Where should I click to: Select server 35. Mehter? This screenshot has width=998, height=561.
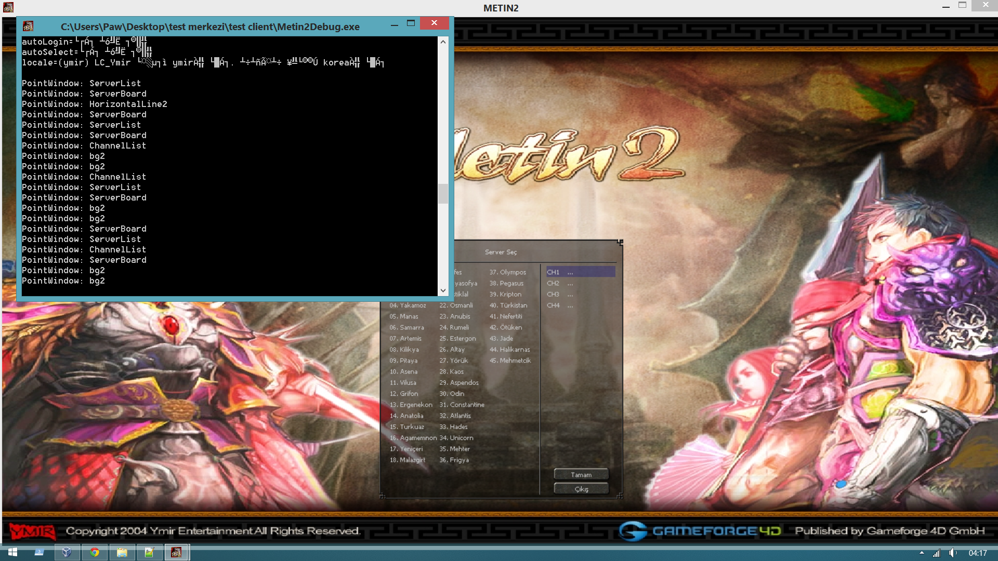point(455,449)
